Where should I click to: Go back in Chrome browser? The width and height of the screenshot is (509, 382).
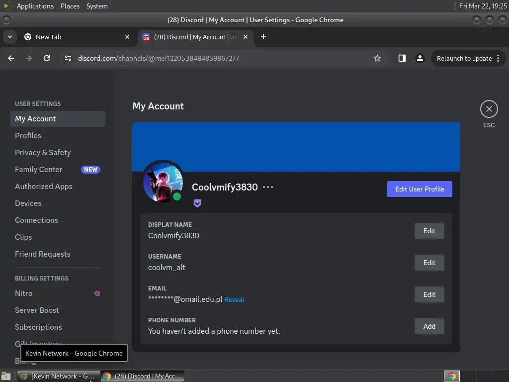(x=11, y=58)
